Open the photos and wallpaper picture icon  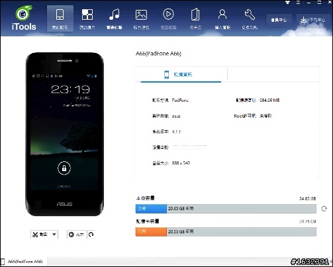[x=141, y=19]
